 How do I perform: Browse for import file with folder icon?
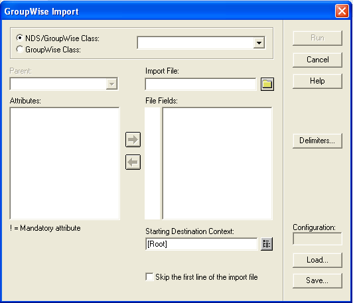pos(267,84)
